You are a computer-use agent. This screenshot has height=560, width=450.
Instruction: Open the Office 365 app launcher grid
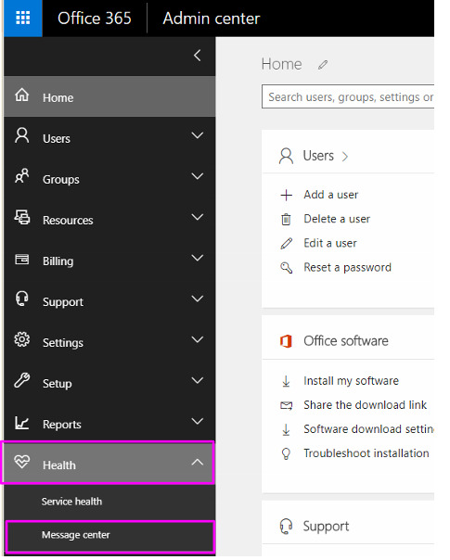pos(23,18)
